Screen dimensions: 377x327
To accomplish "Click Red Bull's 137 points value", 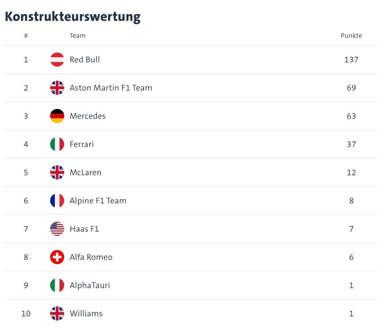I will click(351, 59).
